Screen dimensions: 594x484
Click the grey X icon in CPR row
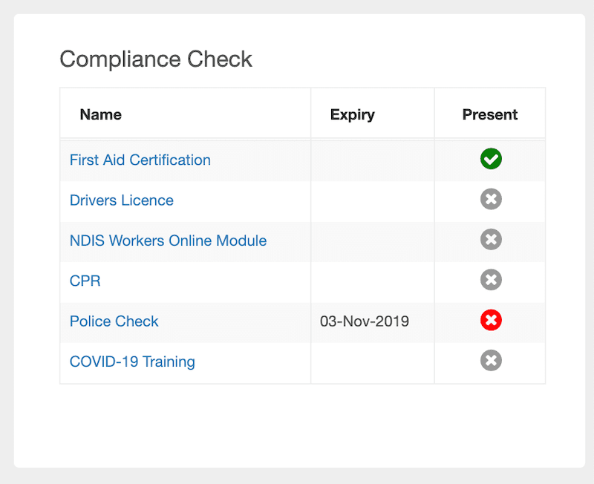coord(491,280)
